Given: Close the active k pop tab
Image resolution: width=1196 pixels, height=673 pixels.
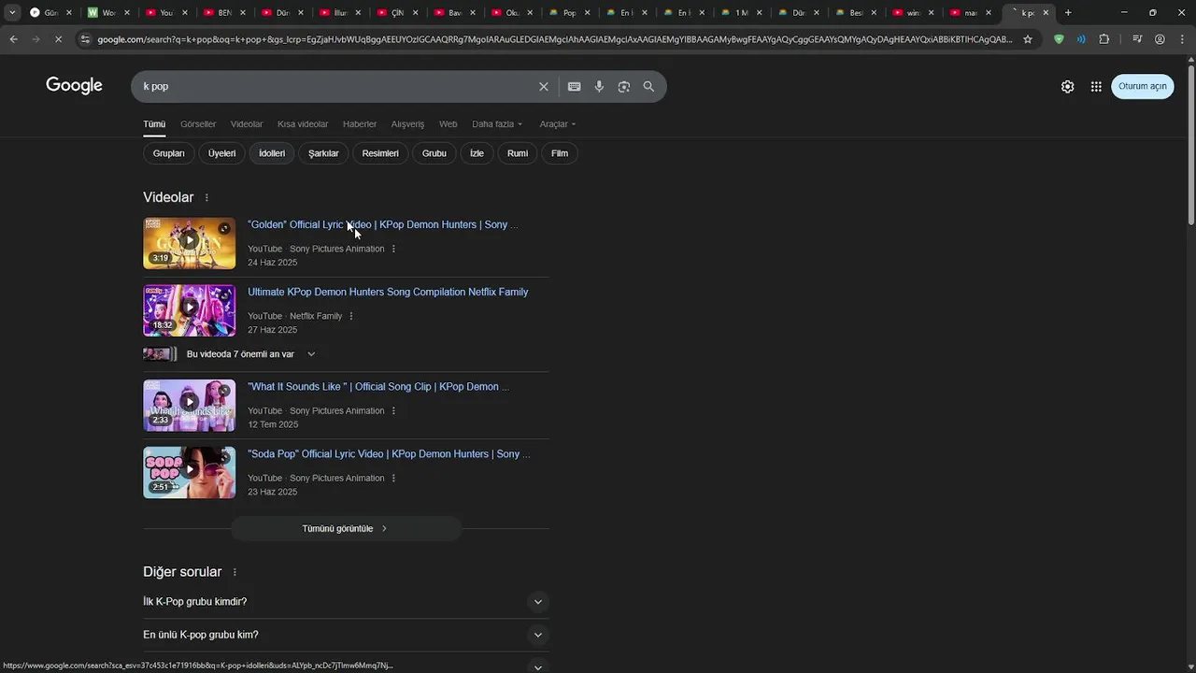Looking at the screenshot, I should [x=1046, y=13].
